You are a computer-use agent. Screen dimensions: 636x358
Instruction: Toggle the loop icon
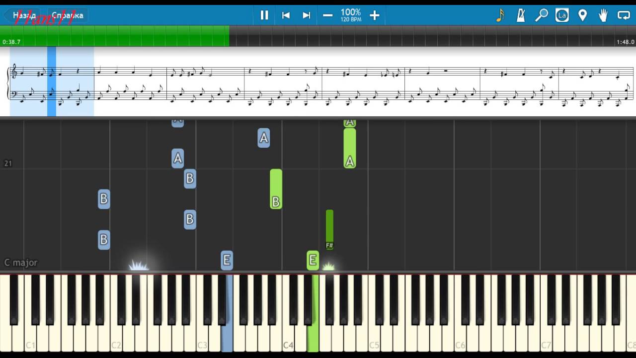(x=624, y=15)
